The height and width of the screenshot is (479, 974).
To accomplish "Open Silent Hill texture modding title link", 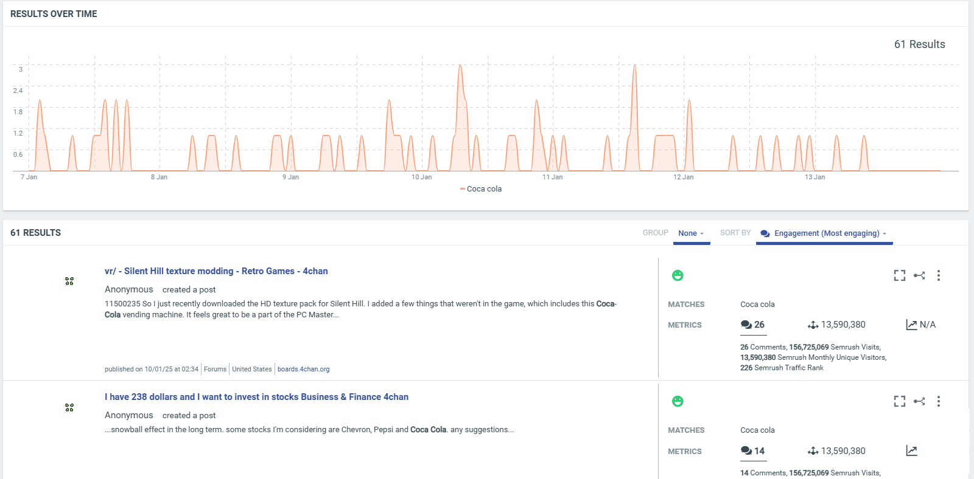I will coord(216,271).
